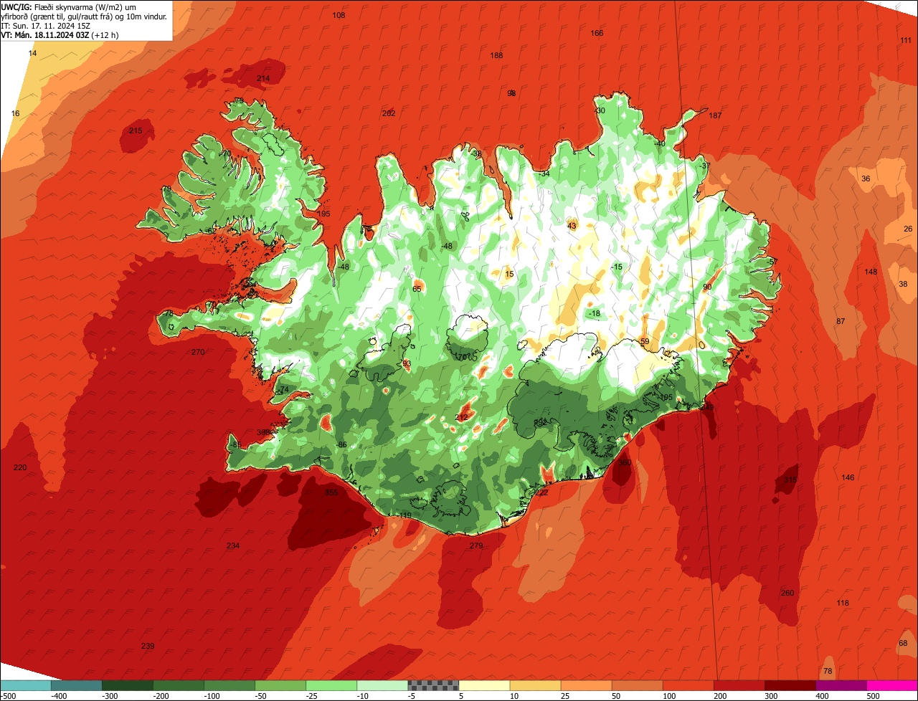918x701 pixels.
Task: Click the map value '90' in east Iceland
Action: click(x=707, y=287)
